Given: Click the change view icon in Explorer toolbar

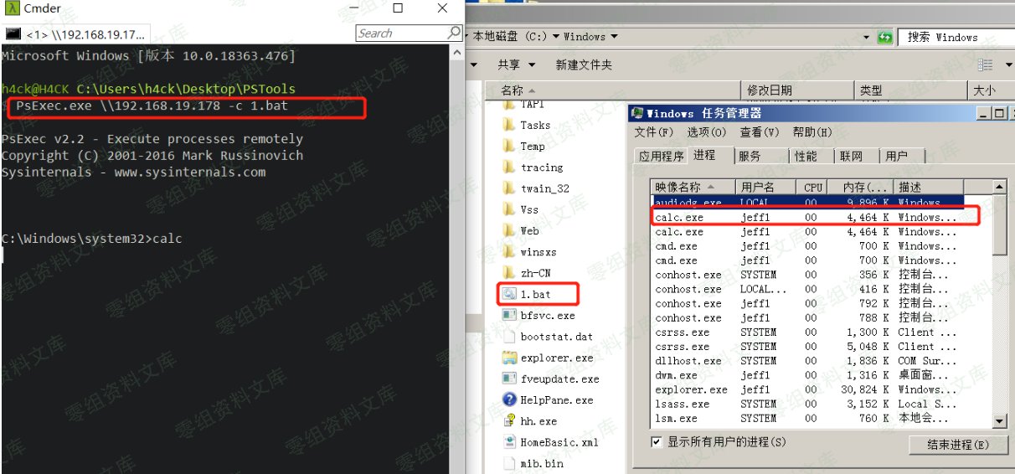Looking at the screenshot, I should (986, 64).
